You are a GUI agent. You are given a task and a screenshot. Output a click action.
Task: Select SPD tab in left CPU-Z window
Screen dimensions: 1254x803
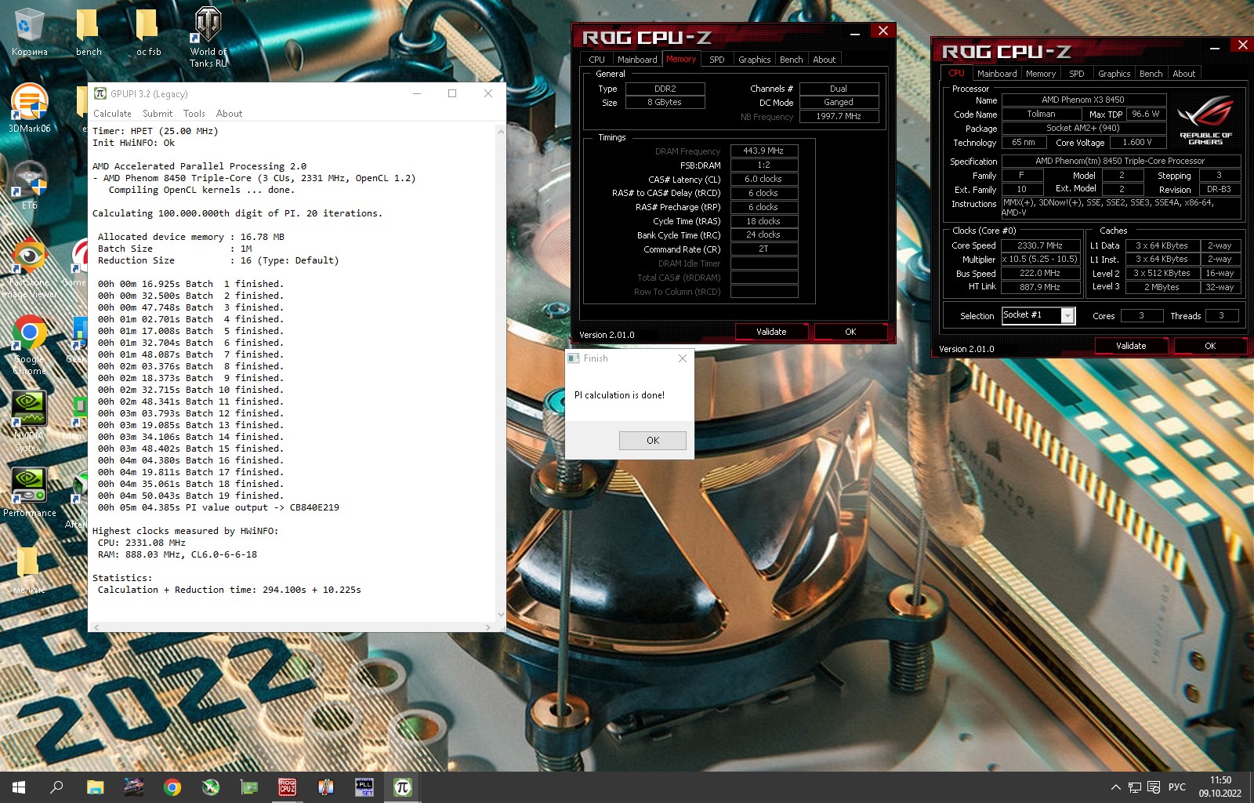point(716,60)
